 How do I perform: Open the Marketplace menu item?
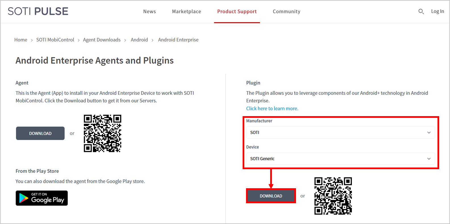pyautogui.click(x=187, y=11)
